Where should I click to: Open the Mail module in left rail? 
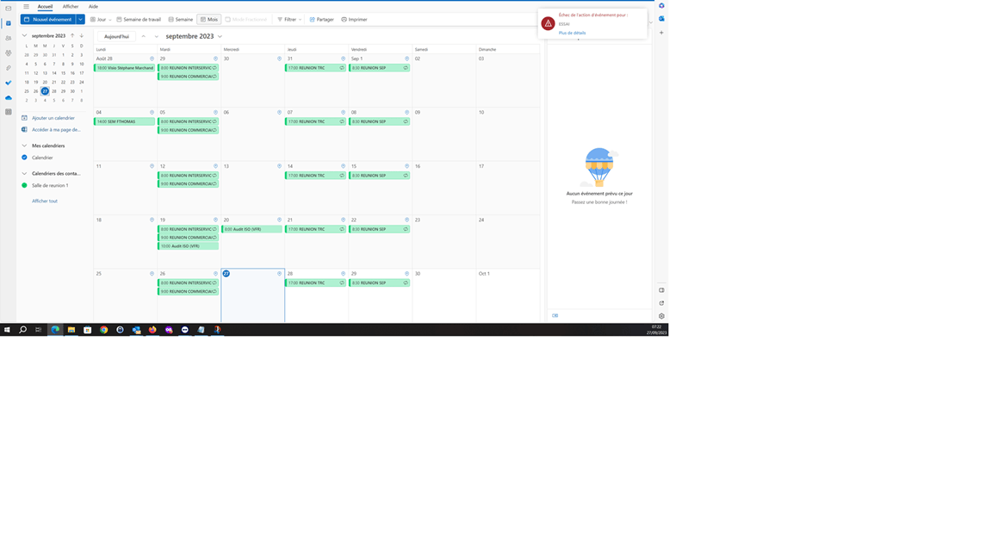(x=9, y=9)
